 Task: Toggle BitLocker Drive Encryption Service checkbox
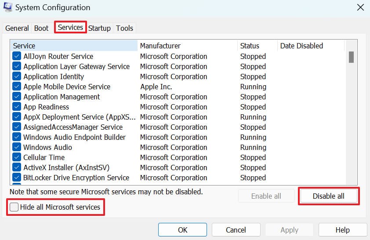17,178
